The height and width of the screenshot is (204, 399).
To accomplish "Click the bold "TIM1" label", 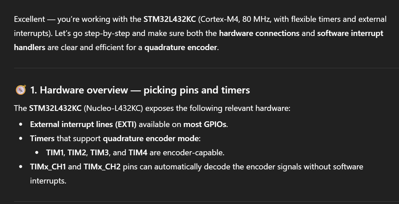I will 55,153.
